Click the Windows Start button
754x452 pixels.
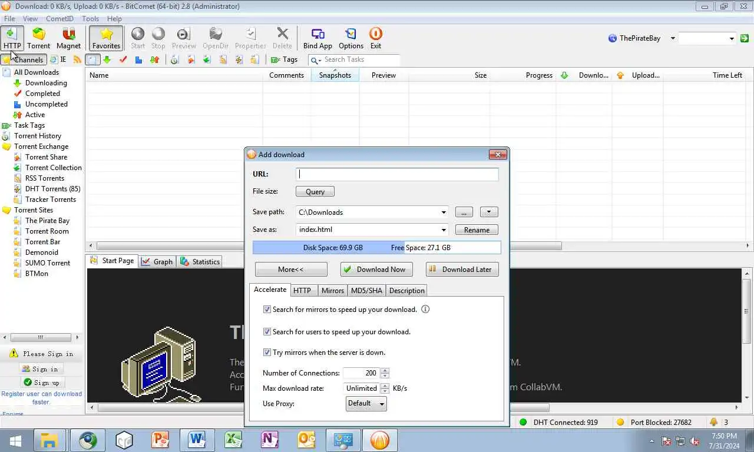15,440
